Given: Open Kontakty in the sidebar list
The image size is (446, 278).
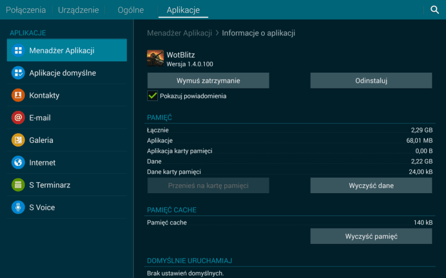Looking at the screenshot, I should [67, 95].
